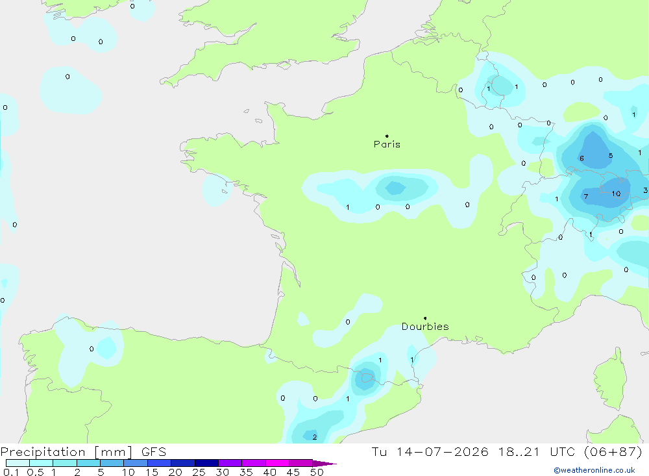This screenshot has height=476, width=649.
Task: Click the '5' precipitation value on map
Action: click(611, 156)
